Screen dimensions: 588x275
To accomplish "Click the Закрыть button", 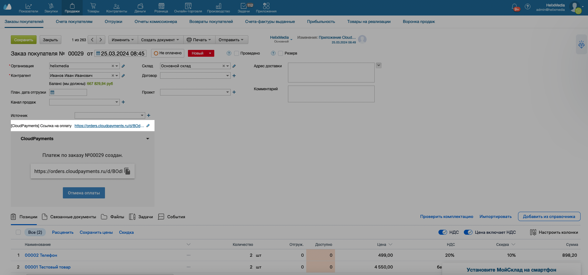I will click(50, 40).
